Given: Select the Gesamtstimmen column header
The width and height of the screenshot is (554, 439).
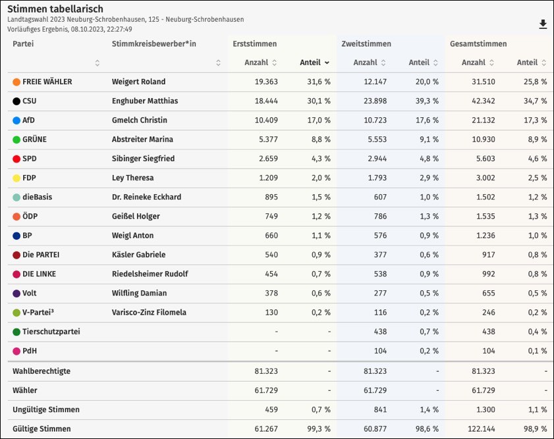Looking at the screenshot, I should coord(478,44).
